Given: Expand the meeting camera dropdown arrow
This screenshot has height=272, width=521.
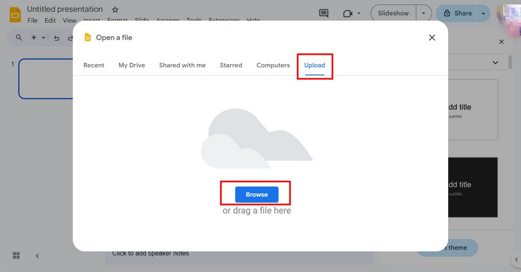Looking at the screenshot, I should [x=359, y=14].
